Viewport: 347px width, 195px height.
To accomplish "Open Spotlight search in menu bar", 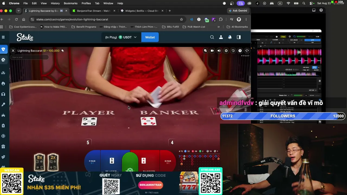I will coord(304,3).
